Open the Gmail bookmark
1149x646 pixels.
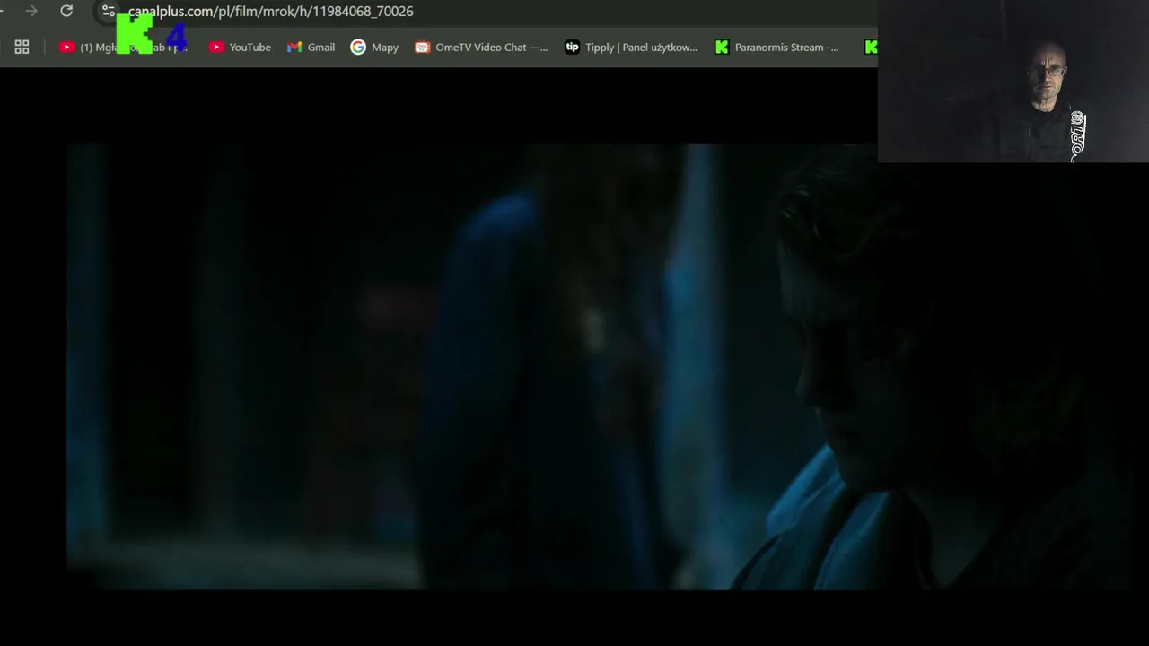click(311, 47)
